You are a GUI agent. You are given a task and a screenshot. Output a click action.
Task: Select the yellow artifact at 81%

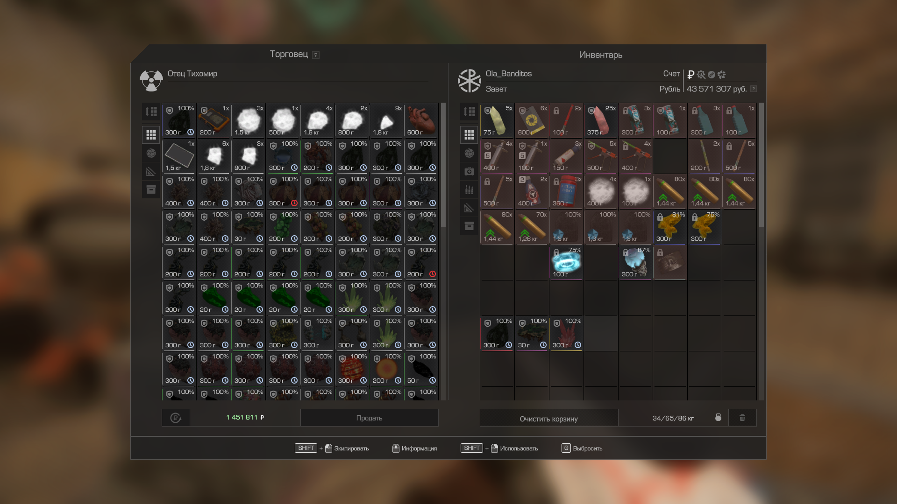(x=670, y=227)
